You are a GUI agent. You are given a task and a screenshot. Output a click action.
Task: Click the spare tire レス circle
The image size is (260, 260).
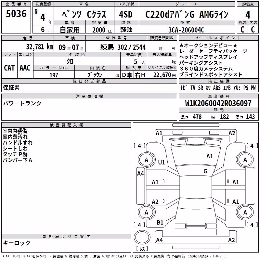point(142,237)
